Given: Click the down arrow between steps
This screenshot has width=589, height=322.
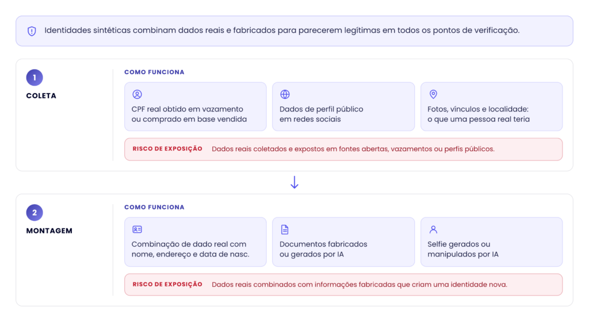Looking at the screenshot, I should 294,182.
